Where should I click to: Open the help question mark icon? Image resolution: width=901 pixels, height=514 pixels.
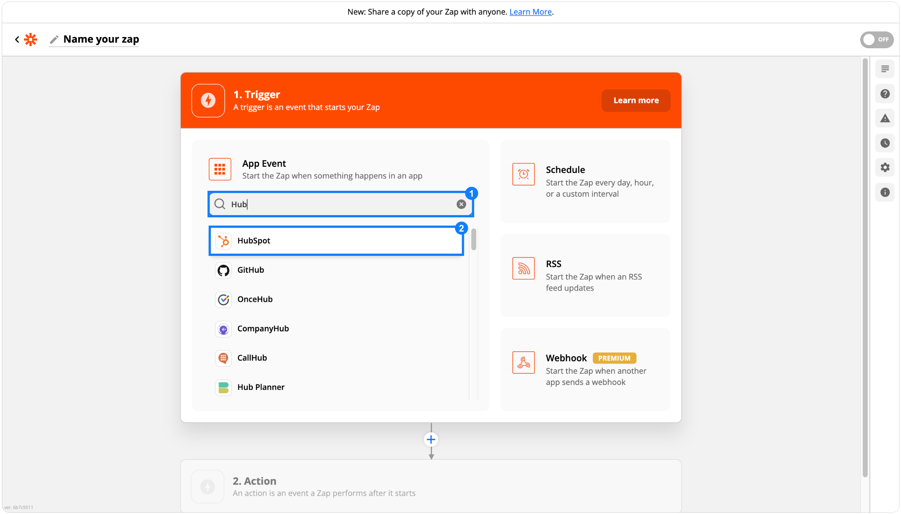point(885,94)
